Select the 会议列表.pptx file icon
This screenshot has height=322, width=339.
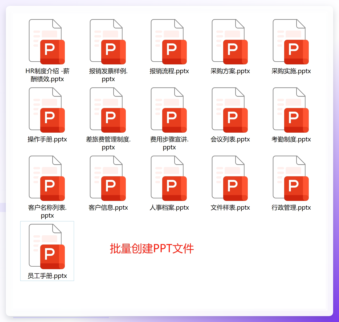[230, 110]
